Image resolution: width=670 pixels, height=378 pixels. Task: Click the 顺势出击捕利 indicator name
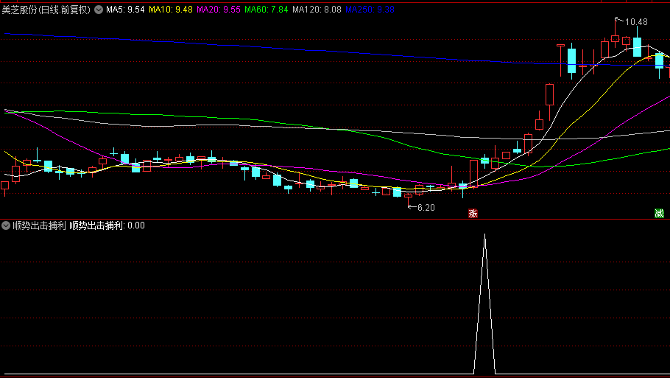pyautogui.click(x=39, y=225)
